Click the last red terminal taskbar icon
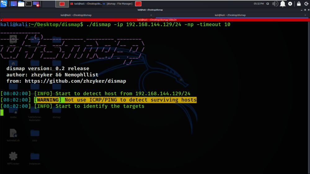Screen dimensions: 310x174 pos(138,4)
